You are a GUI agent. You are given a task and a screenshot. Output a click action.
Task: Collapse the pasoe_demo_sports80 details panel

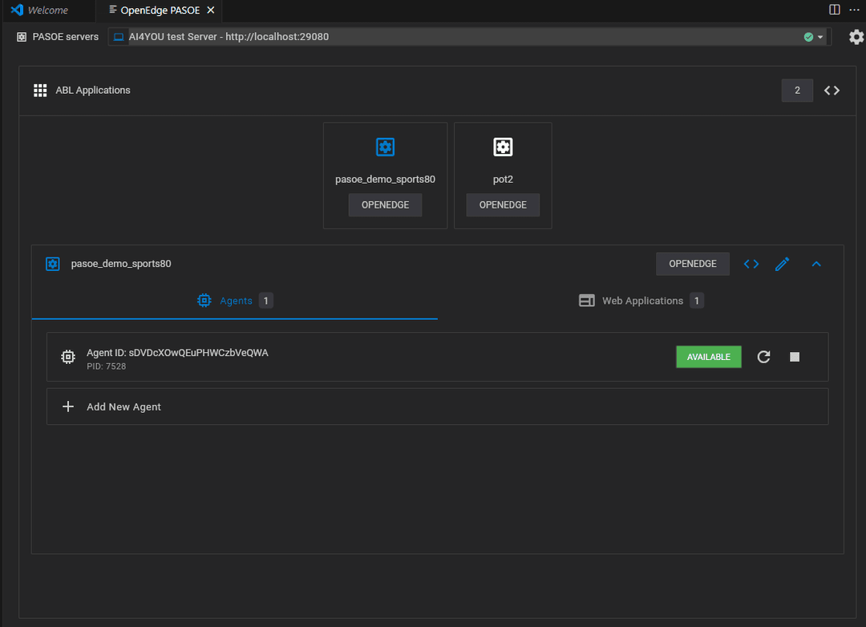(816, 264)
